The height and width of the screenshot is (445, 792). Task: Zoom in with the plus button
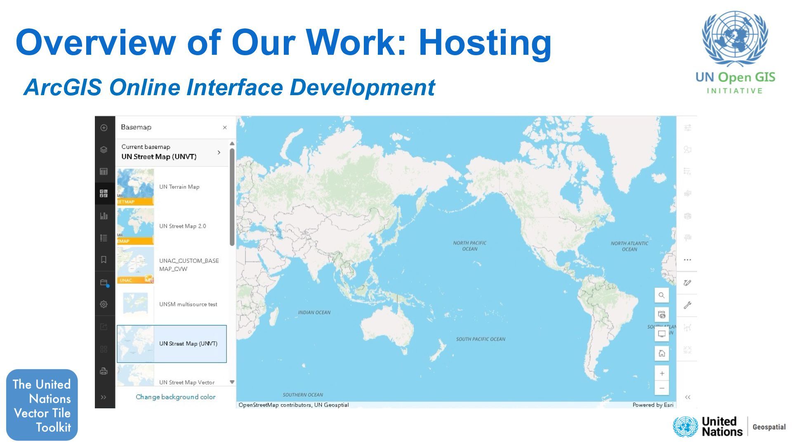click(x=662, y=373)
